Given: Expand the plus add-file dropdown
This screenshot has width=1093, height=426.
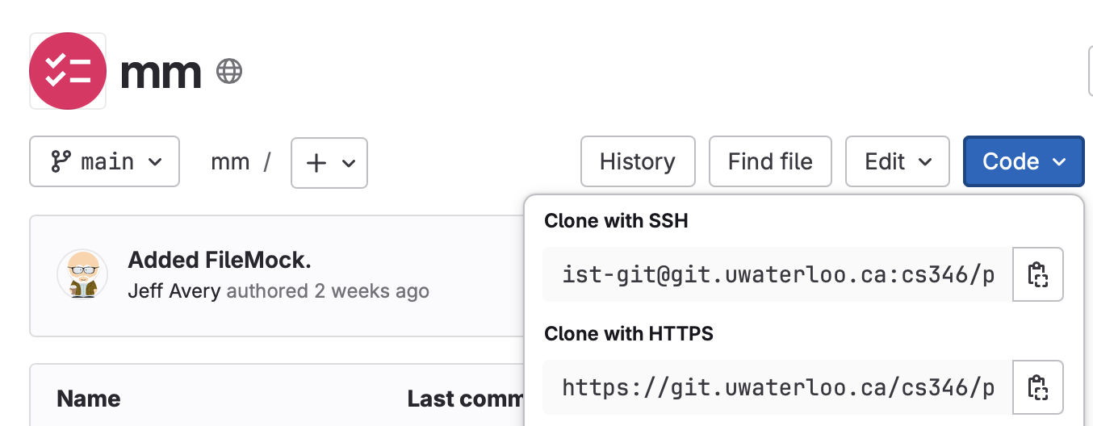Looking at the screenshot, I should tap(329, 163).
